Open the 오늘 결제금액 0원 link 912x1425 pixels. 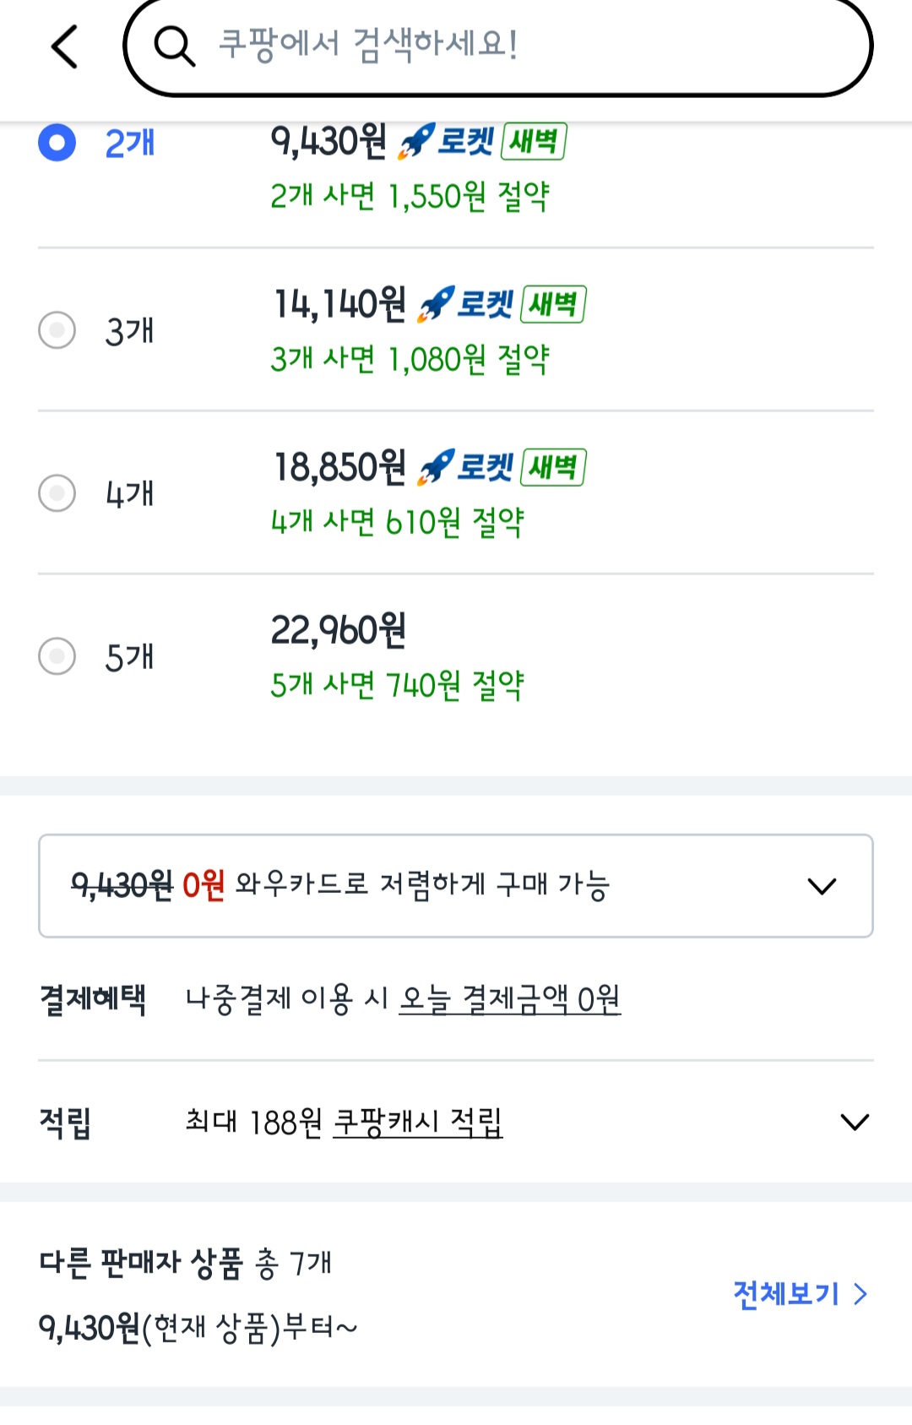coord(509,999)
